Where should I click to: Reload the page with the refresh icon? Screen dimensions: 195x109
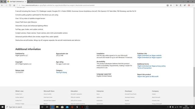(10, 5)
